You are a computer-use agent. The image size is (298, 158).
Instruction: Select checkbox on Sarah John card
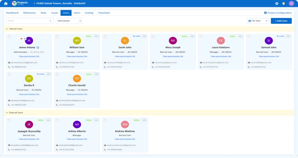click(105, 37)
